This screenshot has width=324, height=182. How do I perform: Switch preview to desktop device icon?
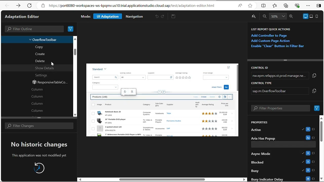(306, 16)
